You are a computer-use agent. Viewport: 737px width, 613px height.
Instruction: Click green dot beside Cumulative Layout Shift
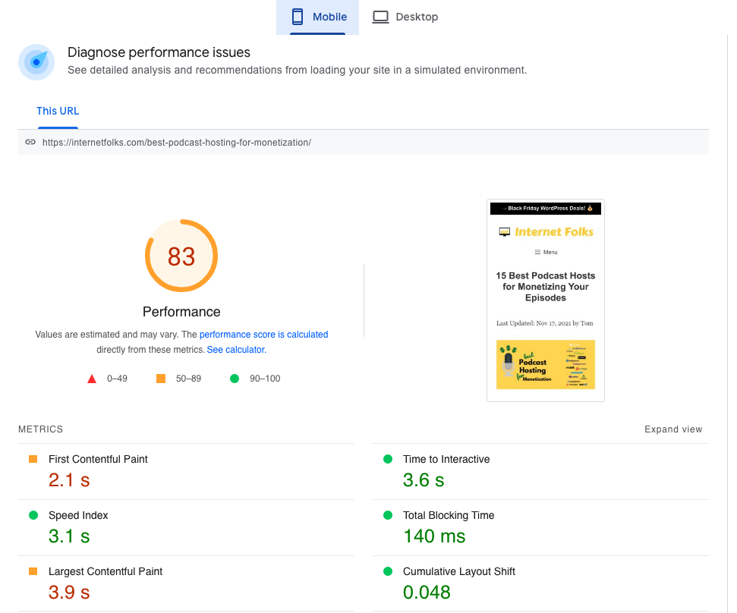[388, 571]
